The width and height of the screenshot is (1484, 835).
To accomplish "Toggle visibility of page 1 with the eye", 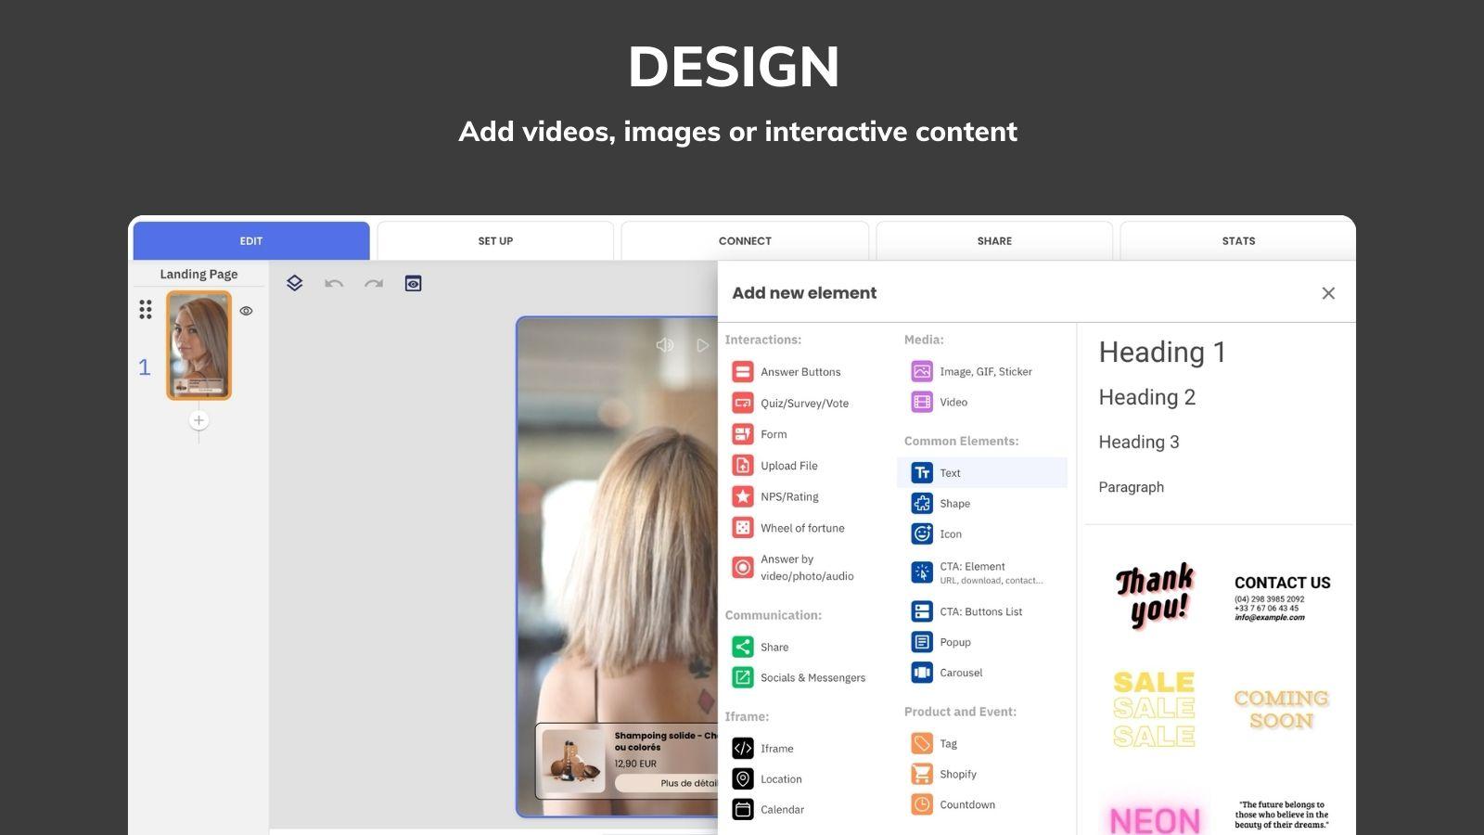I will tap(246, 311).
